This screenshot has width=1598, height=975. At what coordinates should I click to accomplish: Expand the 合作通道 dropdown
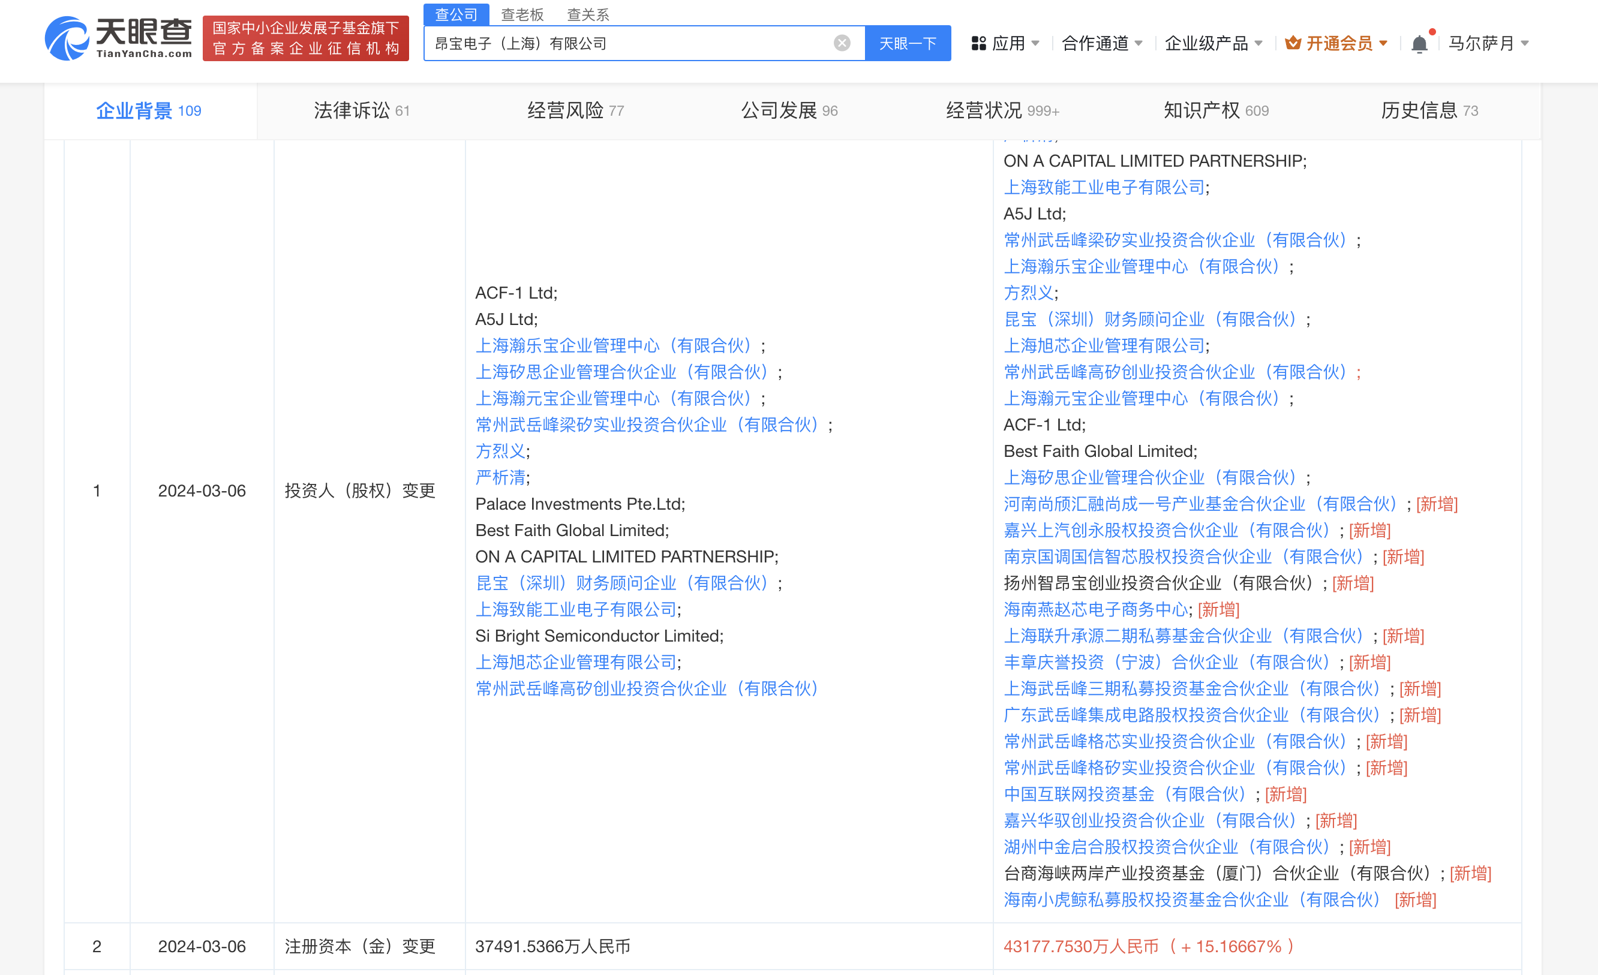tap(1102, 43)
